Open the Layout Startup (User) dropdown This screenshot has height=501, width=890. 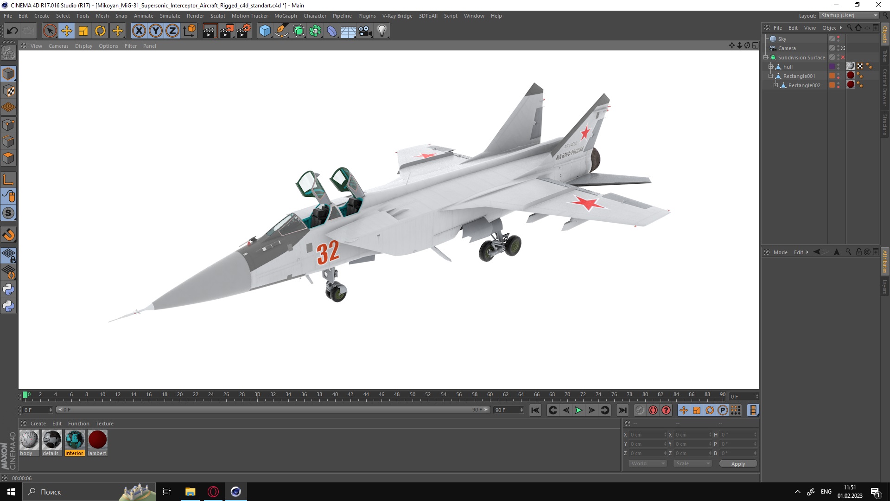(x=849, y=16)
